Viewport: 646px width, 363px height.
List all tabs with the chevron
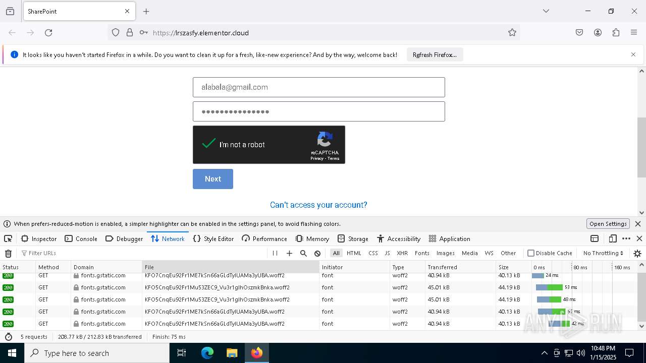point(546,11)
